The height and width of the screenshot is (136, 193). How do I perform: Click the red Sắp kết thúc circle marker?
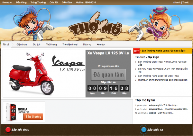(8, 130)
